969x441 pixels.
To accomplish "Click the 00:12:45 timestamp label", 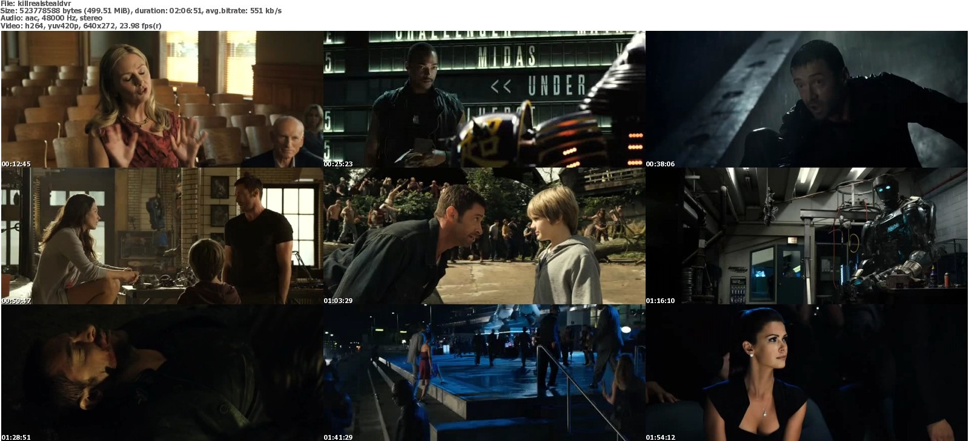I will [x=16, y=164].
